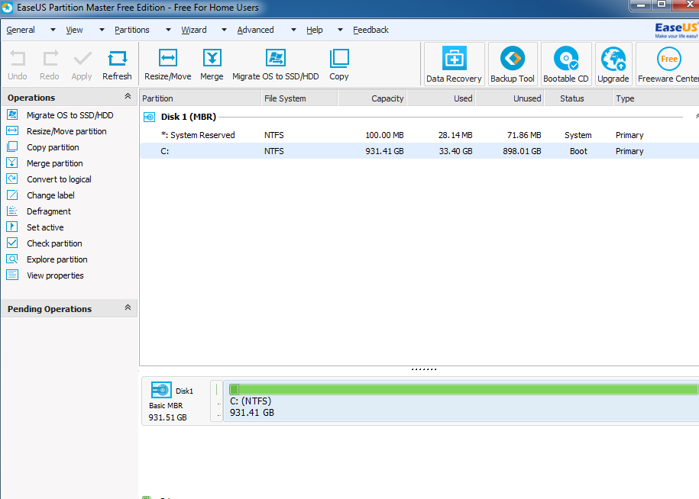
Task: Sort by the Unused column header
Action: coord(510,98)
